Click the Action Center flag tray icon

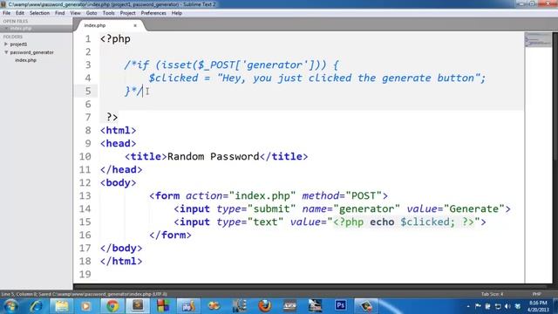tap(478, 306)
